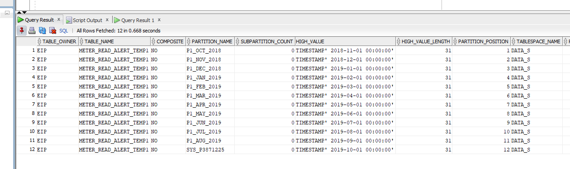Select partition cell P1_JUN_2019
The width and height of the screenshot is (570, 169).
(x=210, y=123)
